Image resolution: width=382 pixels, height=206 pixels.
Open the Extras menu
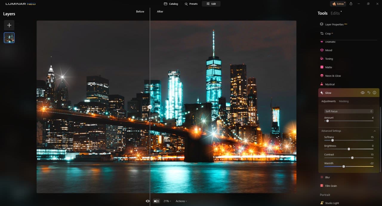click(338, 4)
